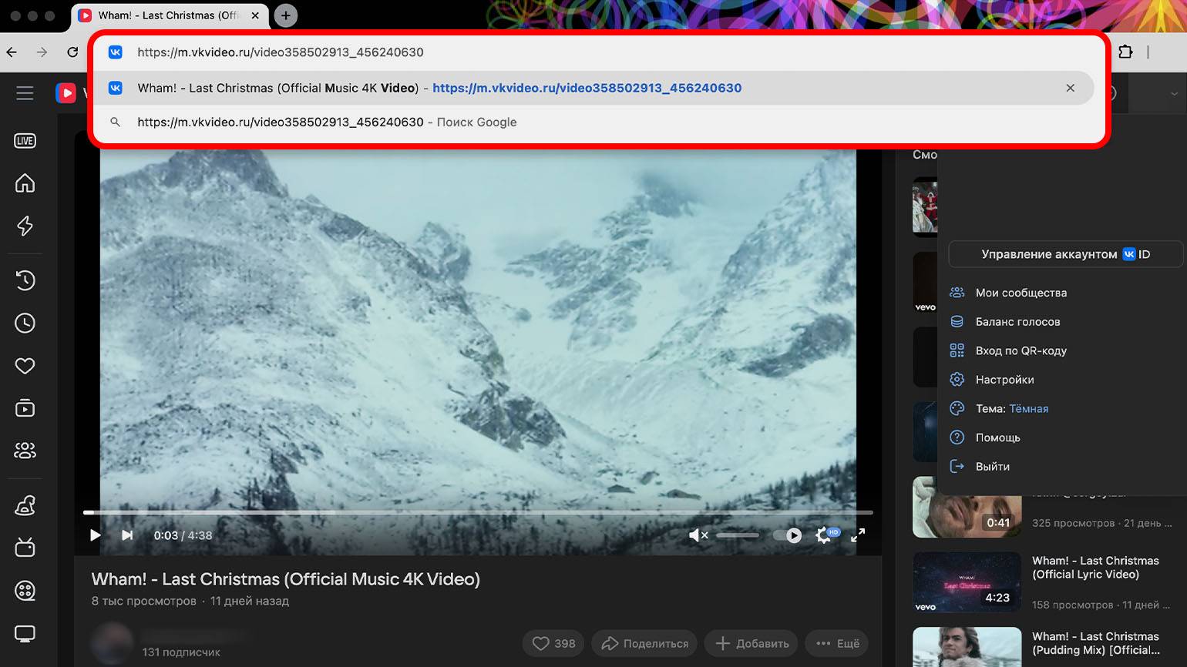1187x667 pixels.
Task: Toggle the autoplay switch in player
Action: 788,535
